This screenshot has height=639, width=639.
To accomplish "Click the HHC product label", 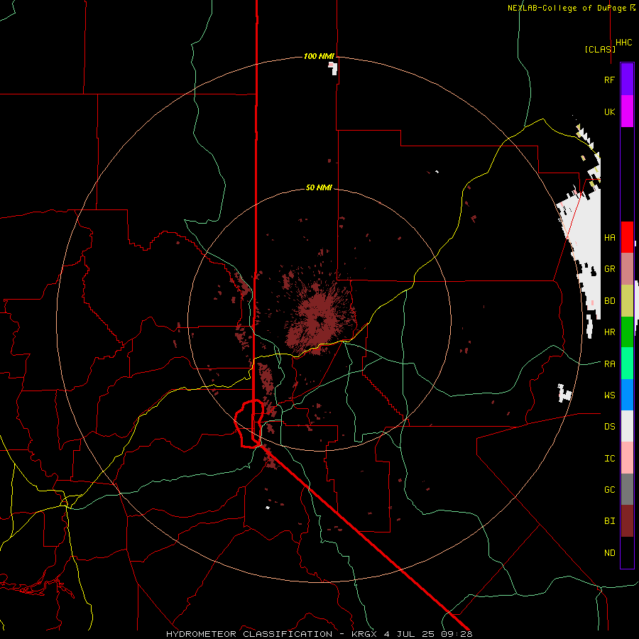I will [624, 43].
